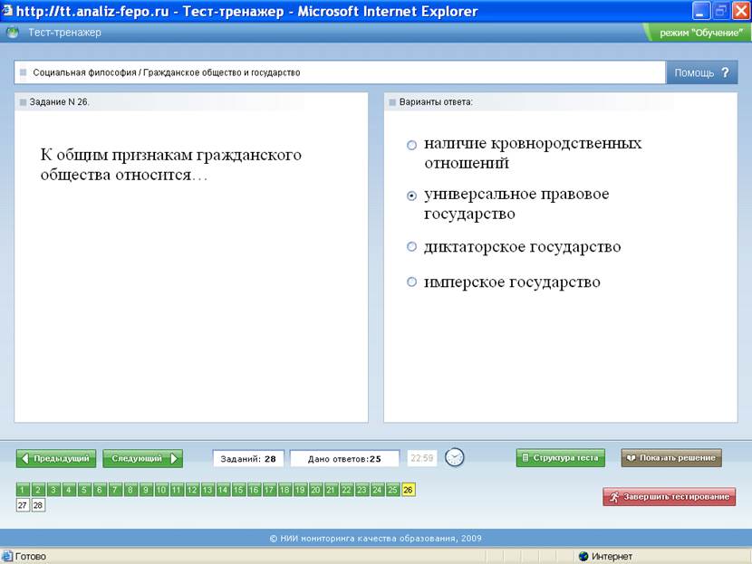Click Показать решение button

click(x=671, y=457)
